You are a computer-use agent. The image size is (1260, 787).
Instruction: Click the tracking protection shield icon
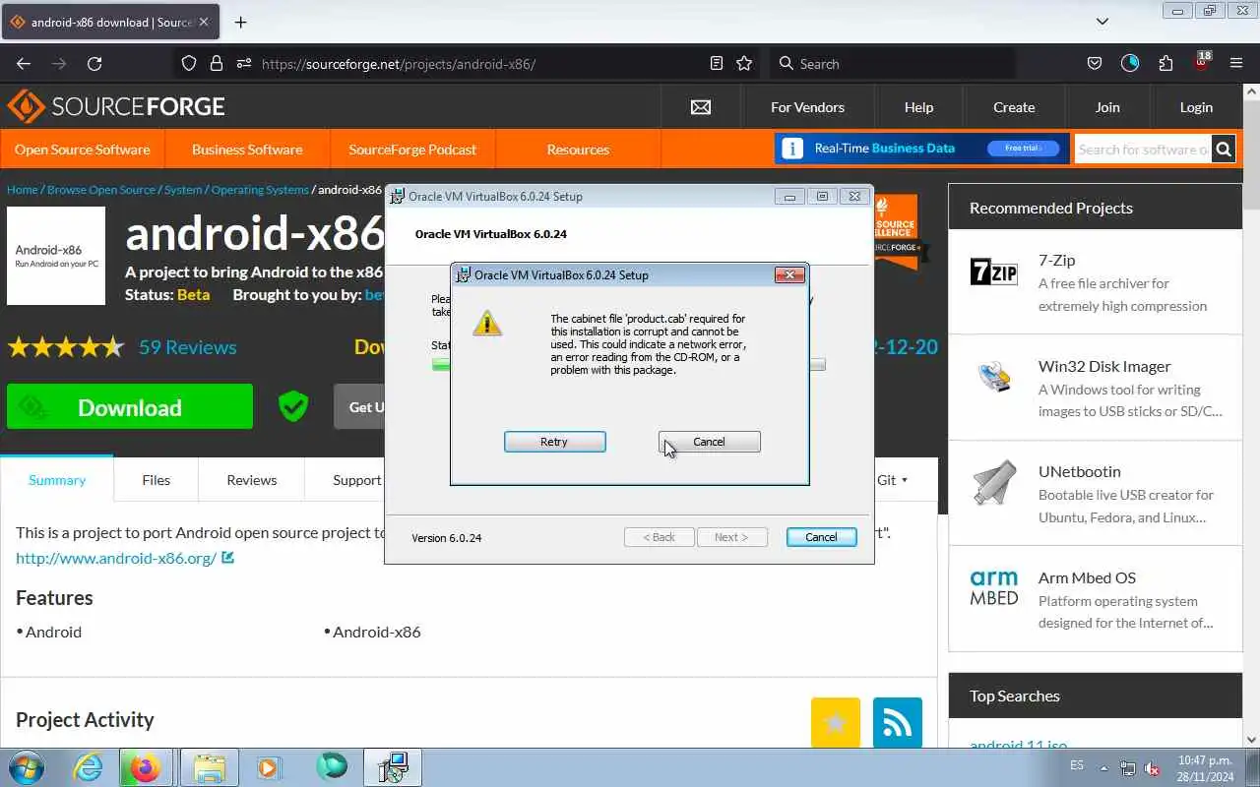[189, 63]
